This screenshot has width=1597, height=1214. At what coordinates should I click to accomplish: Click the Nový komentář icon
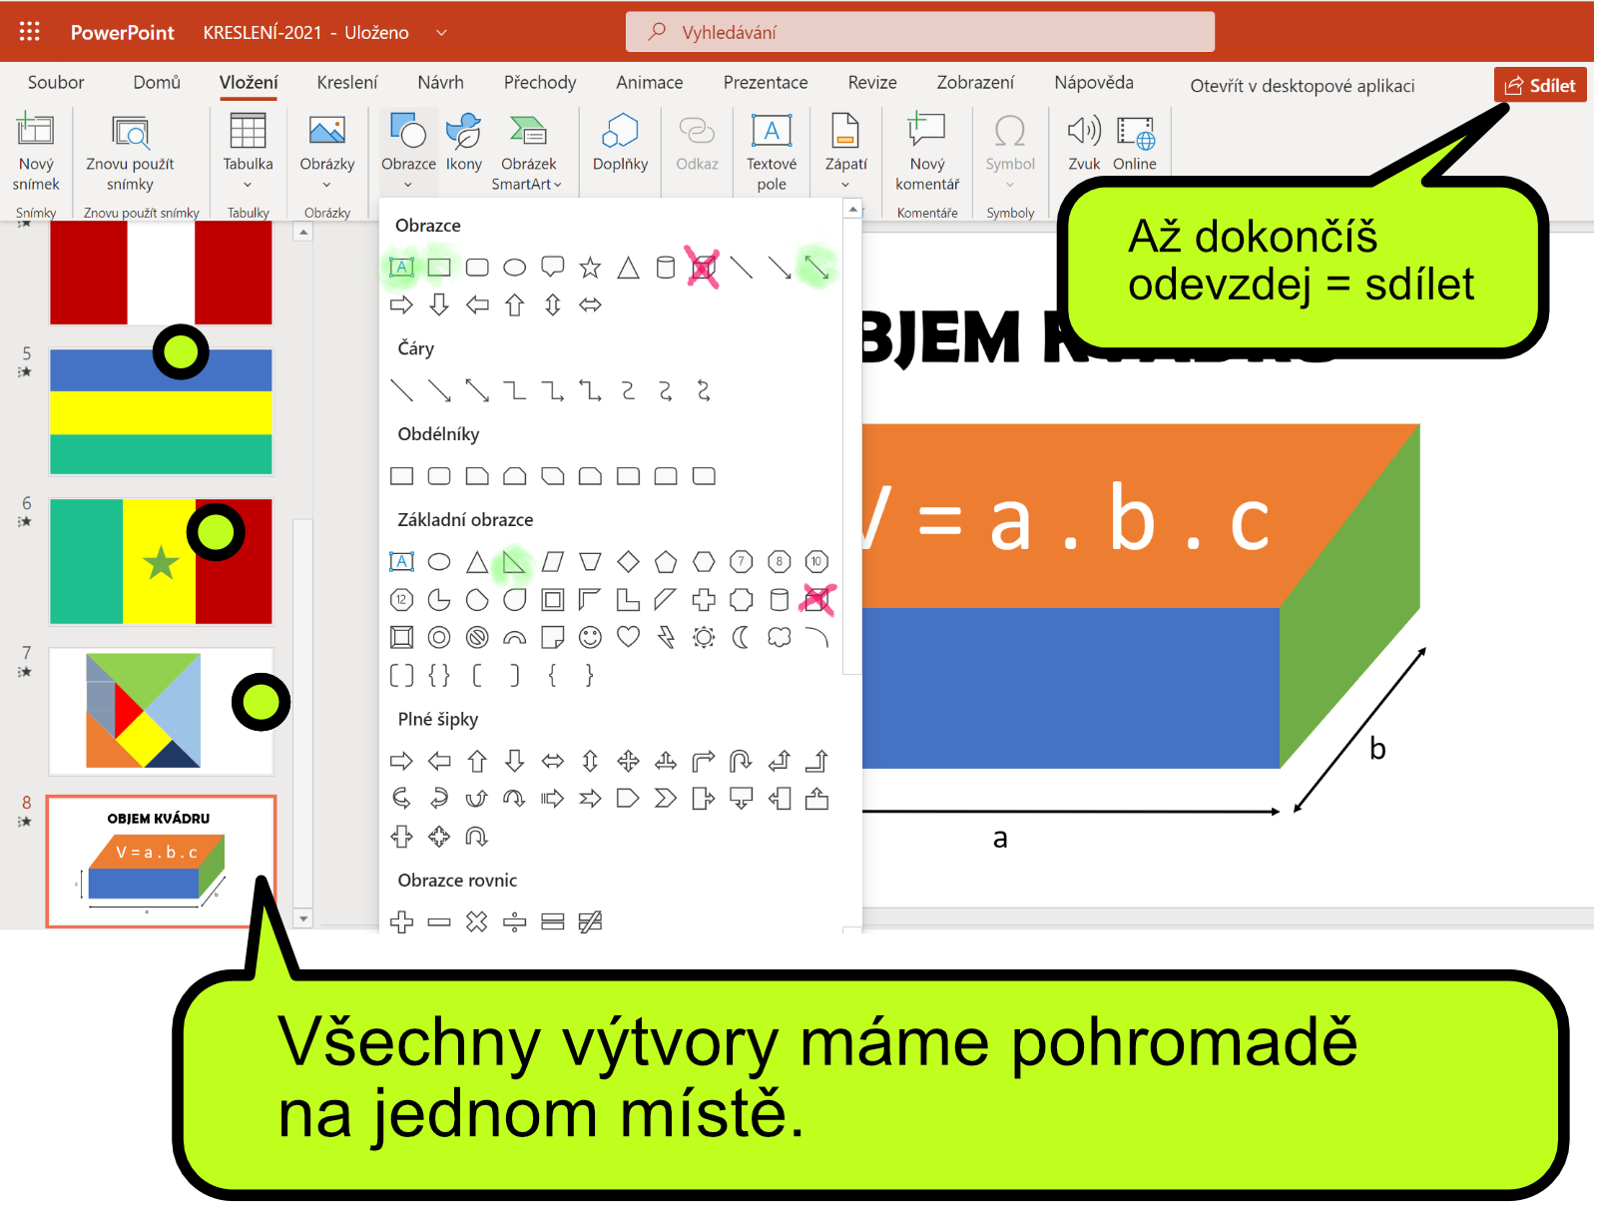coord(926,131)
